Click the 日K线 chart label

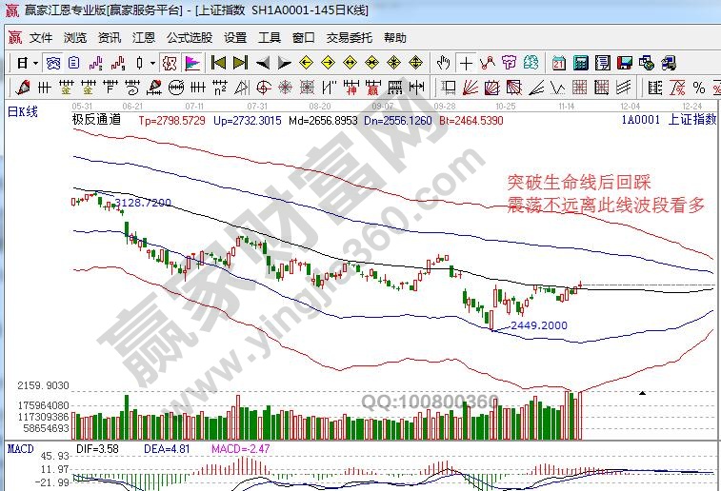click(23, 112)
